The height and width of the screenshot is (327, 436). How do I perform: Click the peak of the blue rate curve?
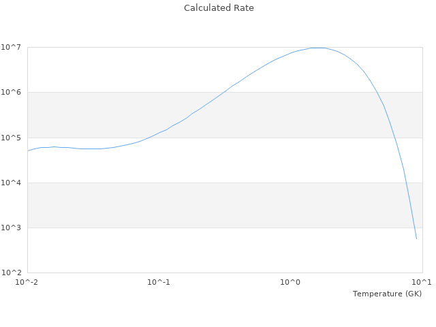coord(318,48)
